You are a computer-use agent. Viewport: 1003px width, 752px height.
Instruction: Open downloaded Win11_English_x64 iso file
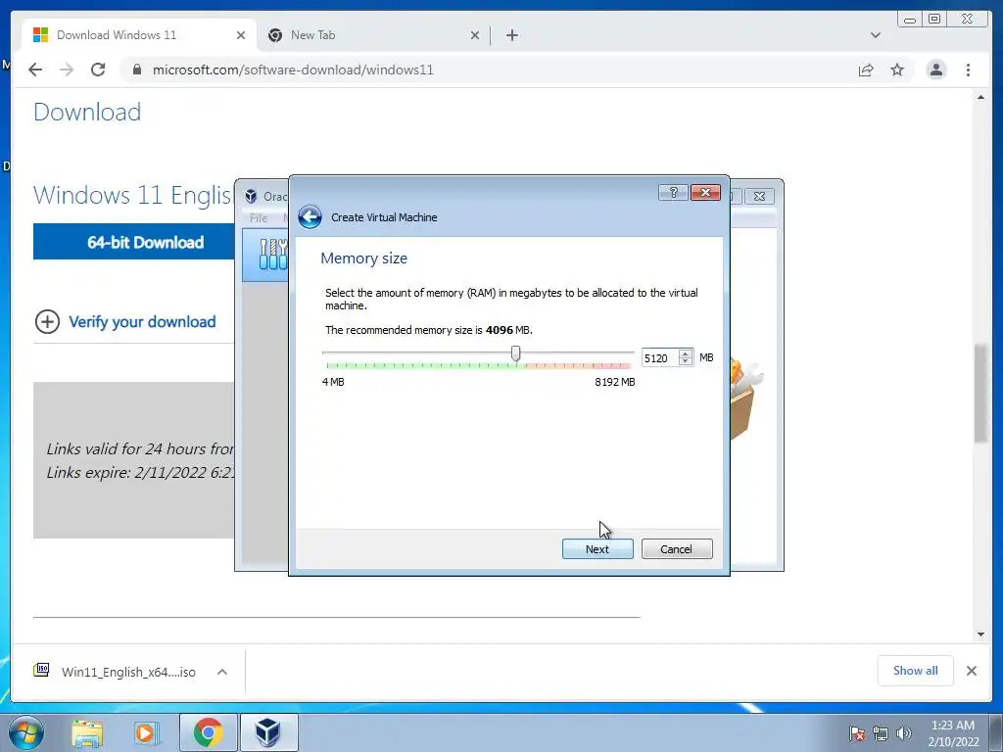tap(116, 672)
